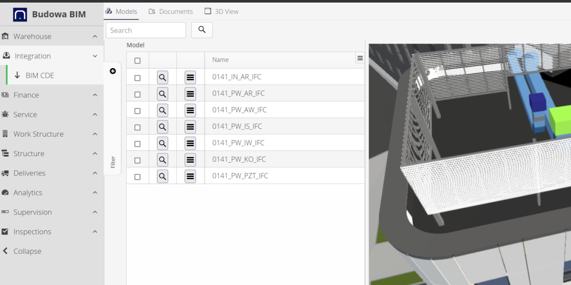Select the header checkbox for all models
The height and width of the screenshot is (285, 571).
(137, 61)
